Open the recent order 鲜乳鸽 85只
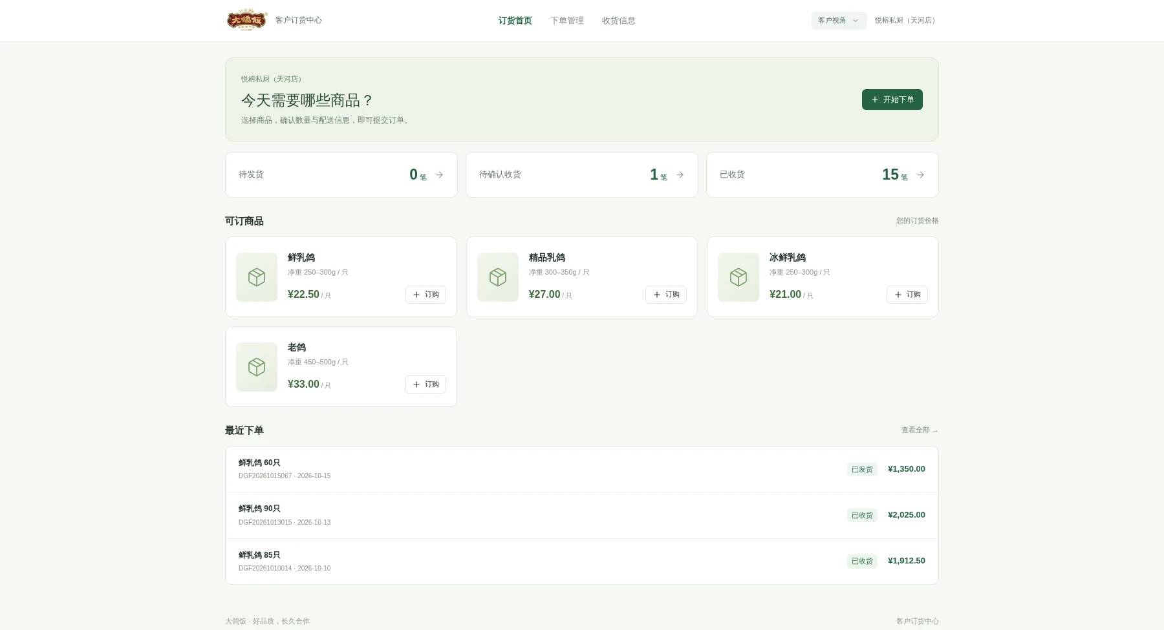1164x630 pixels. [582, 562]
